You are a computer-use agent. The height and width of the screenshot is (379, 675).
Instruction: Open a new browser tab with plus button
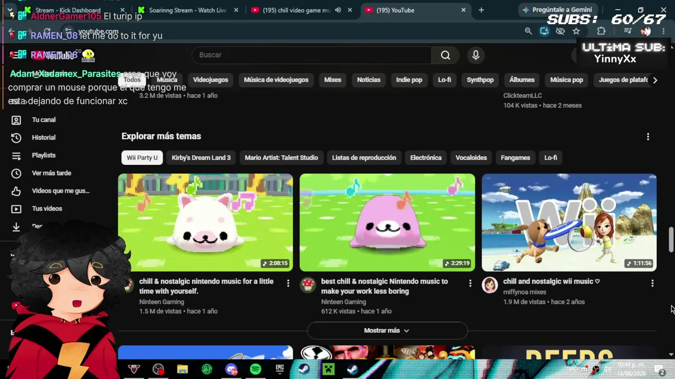coord(481,10)
